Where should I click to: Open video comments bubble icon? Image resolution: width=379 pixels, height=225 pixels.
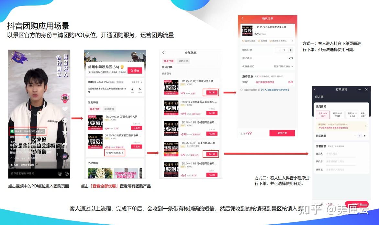click(65, 120)
